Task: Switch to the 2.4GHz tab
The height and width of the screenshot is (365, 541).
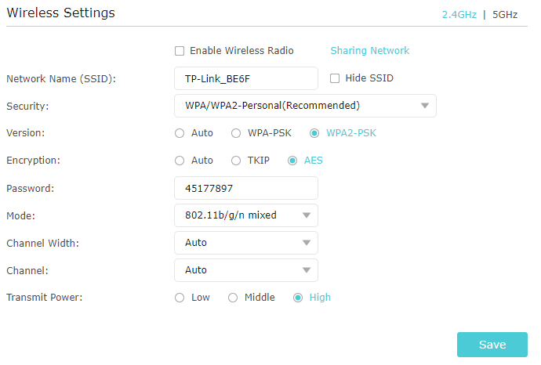Action: [x=459, y=15]
